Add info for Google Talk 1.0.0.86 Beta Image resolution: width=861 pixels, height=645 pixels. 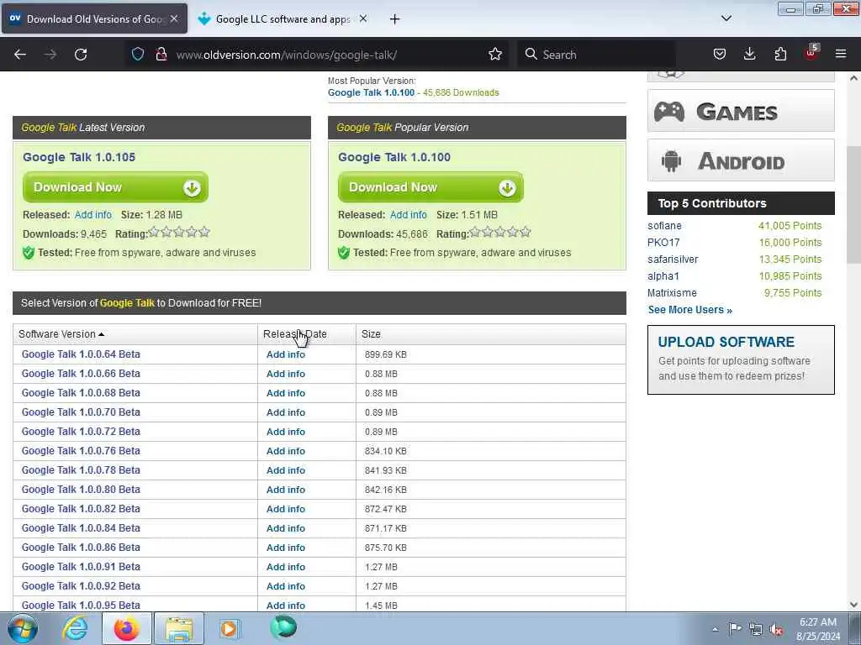coord(286,548)
